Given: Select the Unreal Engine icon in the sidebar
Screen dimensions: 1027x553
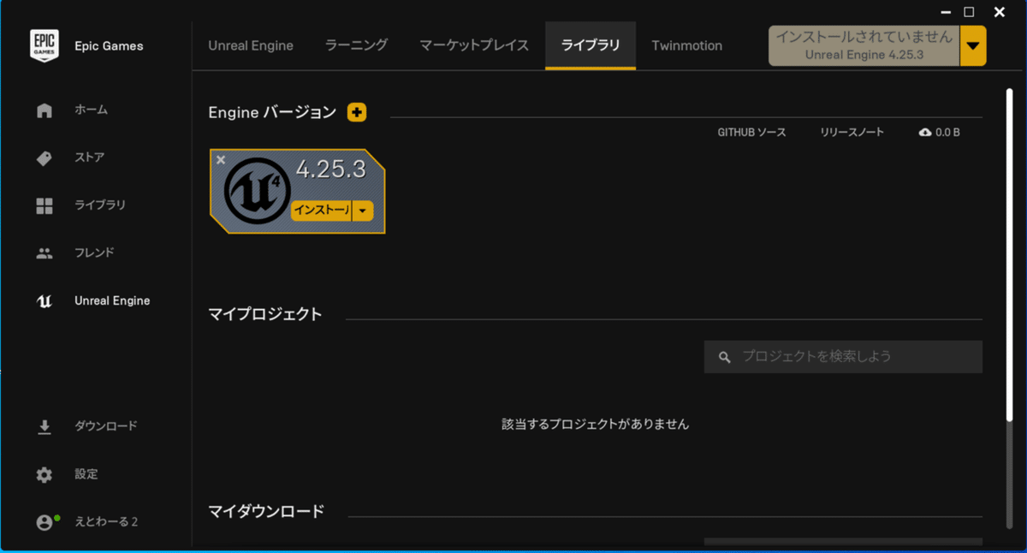Looking at the screenshot, I should pyautogui.click(x=43, y=300).
